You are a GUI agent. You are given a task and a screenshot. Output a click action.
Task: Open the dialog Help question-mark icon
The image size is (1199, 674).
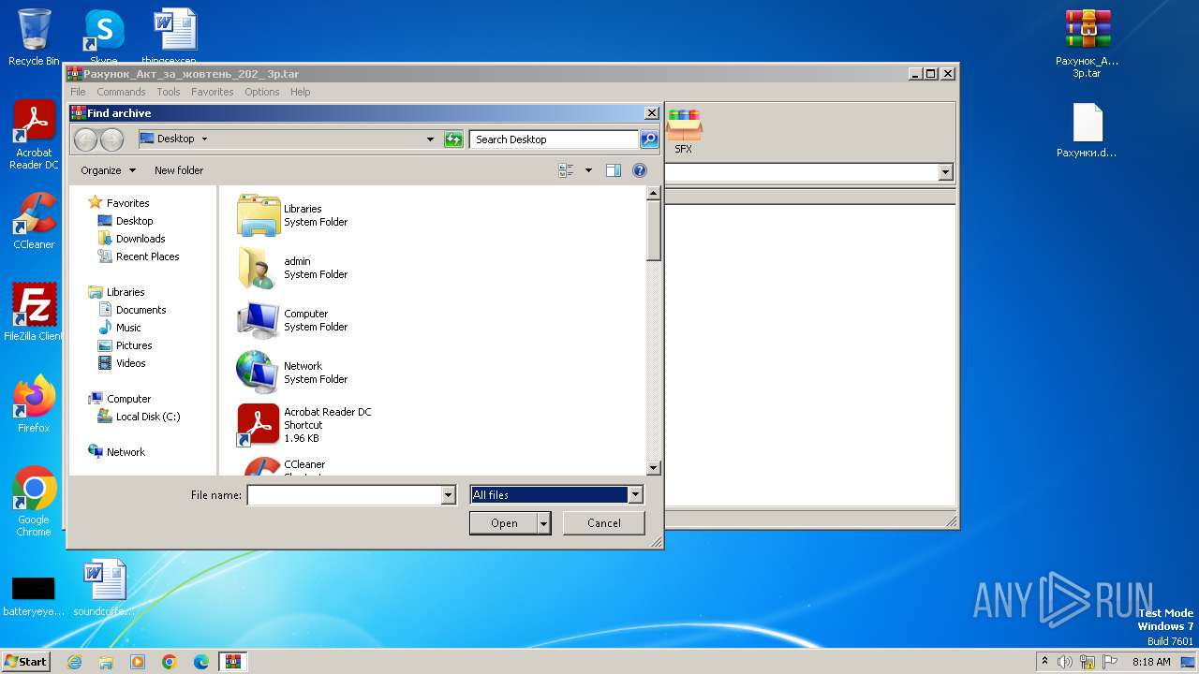[x=640, y=170]
